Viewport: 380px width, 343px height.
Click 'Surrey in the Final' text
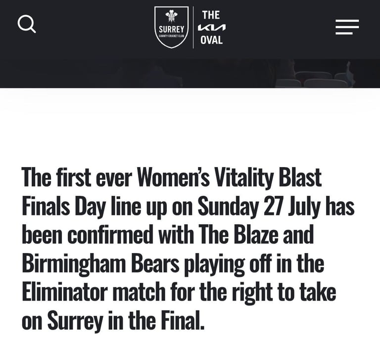coord(126,320)
